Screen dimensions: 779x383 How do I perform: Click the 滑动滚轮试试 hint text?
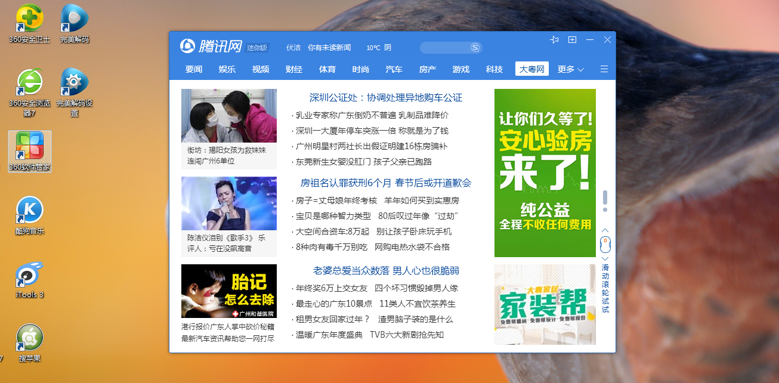point(605,289)
